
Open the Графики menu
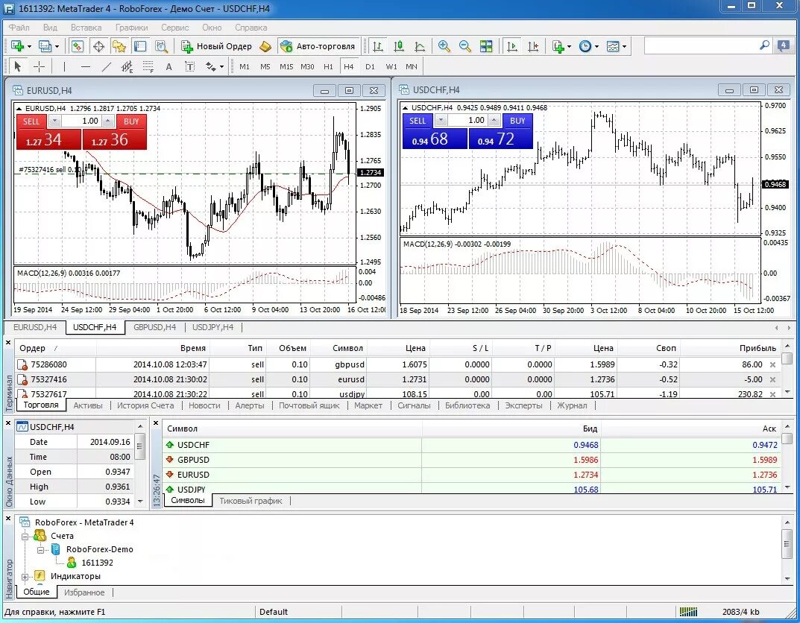(131, 28)
